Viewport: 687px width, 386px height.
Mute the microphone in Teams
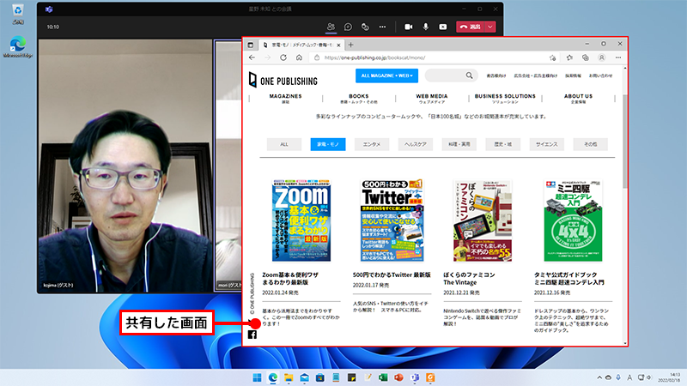pos(425,27)
